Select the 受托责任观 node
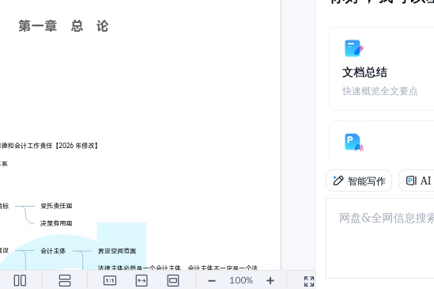The image size is (434, 289). (x=56, y=206)
